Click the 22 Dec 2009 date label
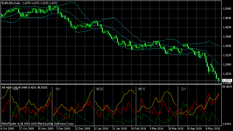Screen dimensions: 233x131 [82, 129]
